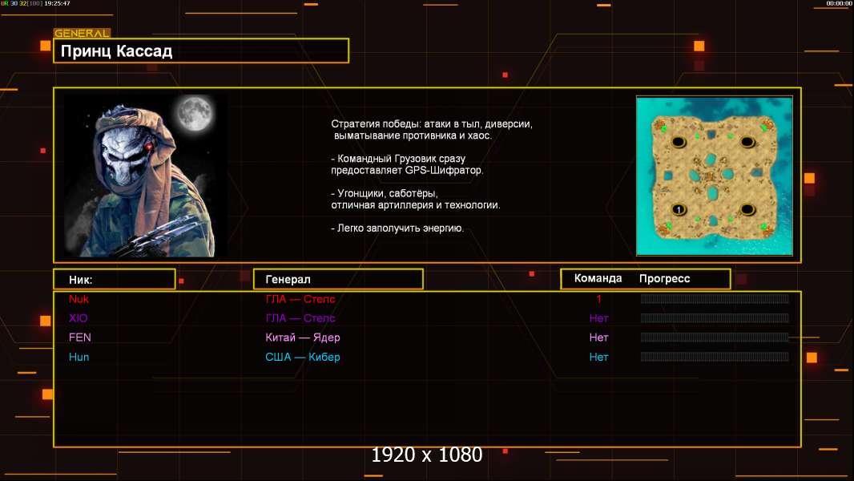Click the Генерал column header
Viewport: 854px width, 481px height.
(x=338, y=280)
